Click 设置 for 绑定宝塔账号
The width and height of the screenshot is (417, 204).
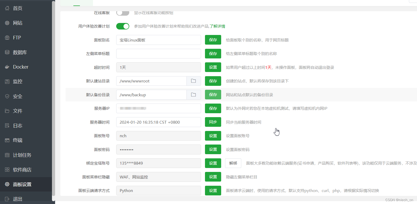(x=213, y=163)
